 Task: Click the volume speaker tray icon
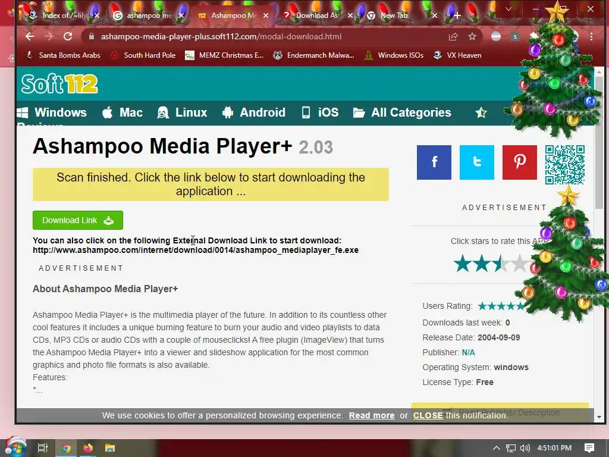pos(525,448)
